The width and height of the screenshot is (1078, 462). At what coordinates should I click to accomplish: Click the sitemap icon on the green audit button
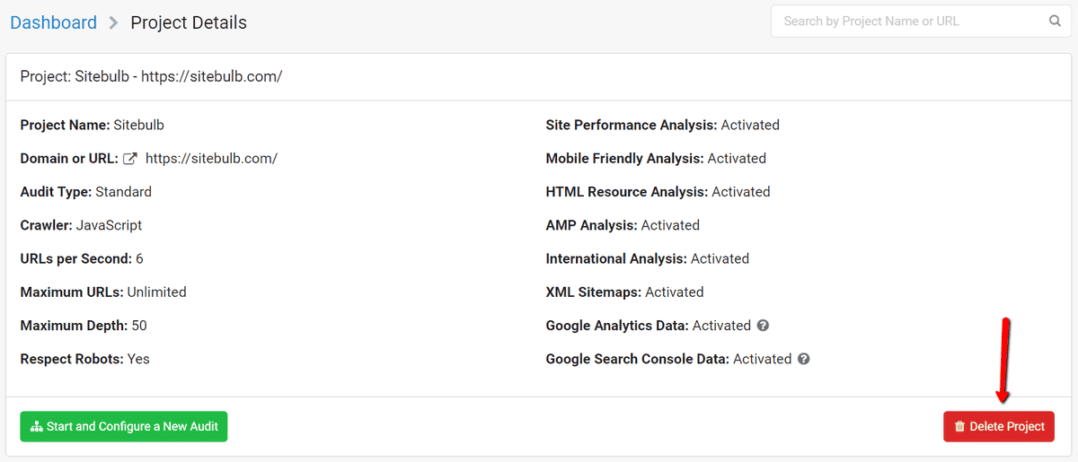pyautogui.click(x=37, y=427)
